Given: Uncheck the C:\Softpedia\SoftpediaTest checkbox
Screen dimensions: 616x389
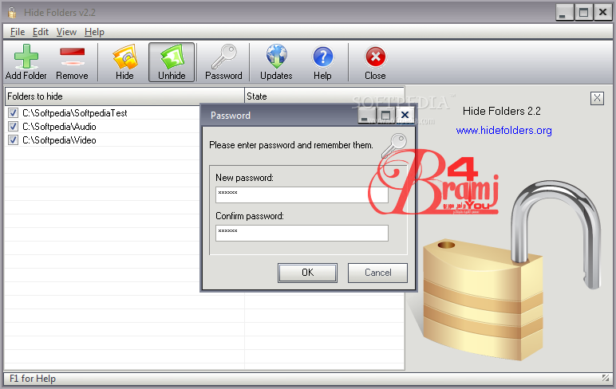Looking at the screenshot, I should coord(13,113).
